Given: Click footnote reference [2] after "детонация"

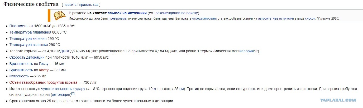Looking at the screenshot, I should point(73,93).
